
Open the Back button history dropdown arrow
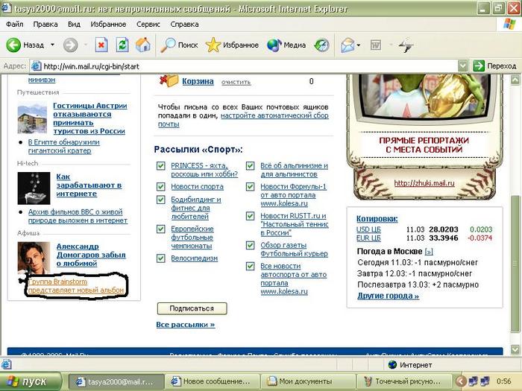point(53,45)
